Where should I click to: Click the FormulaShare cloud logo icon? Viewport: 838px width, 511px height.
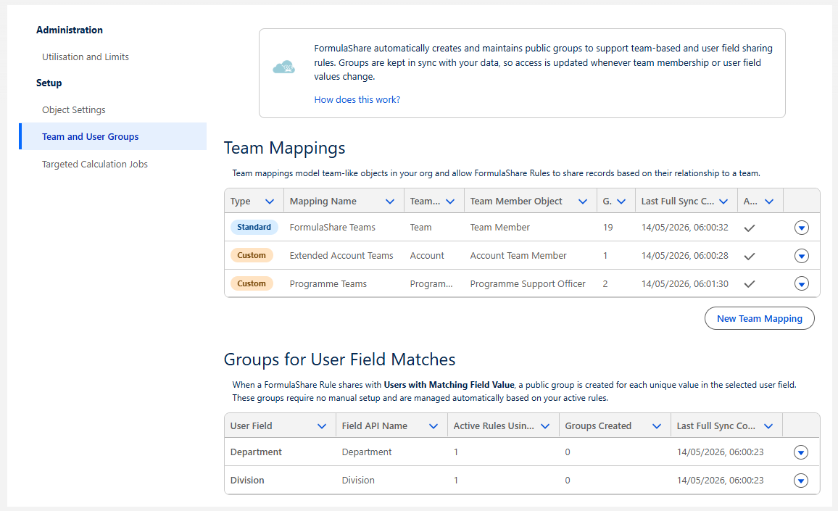point(283,67)
